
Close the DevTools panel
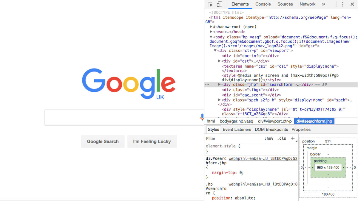pos(352,4)
